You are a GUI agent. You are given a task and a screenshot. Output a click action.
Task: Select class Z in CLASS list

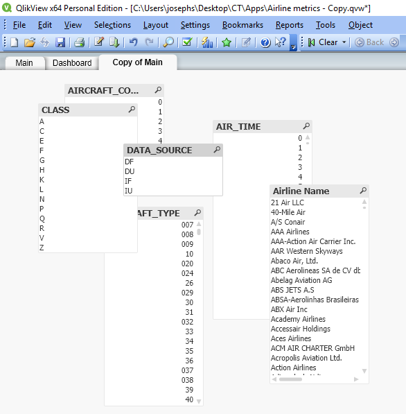pos(88,248)
